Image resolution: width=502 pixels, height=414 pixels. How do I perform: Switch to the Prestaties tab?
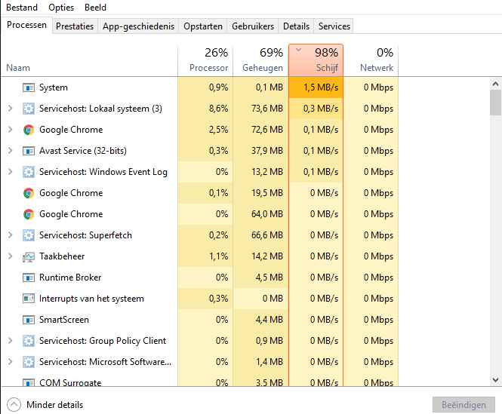(75, 26)
